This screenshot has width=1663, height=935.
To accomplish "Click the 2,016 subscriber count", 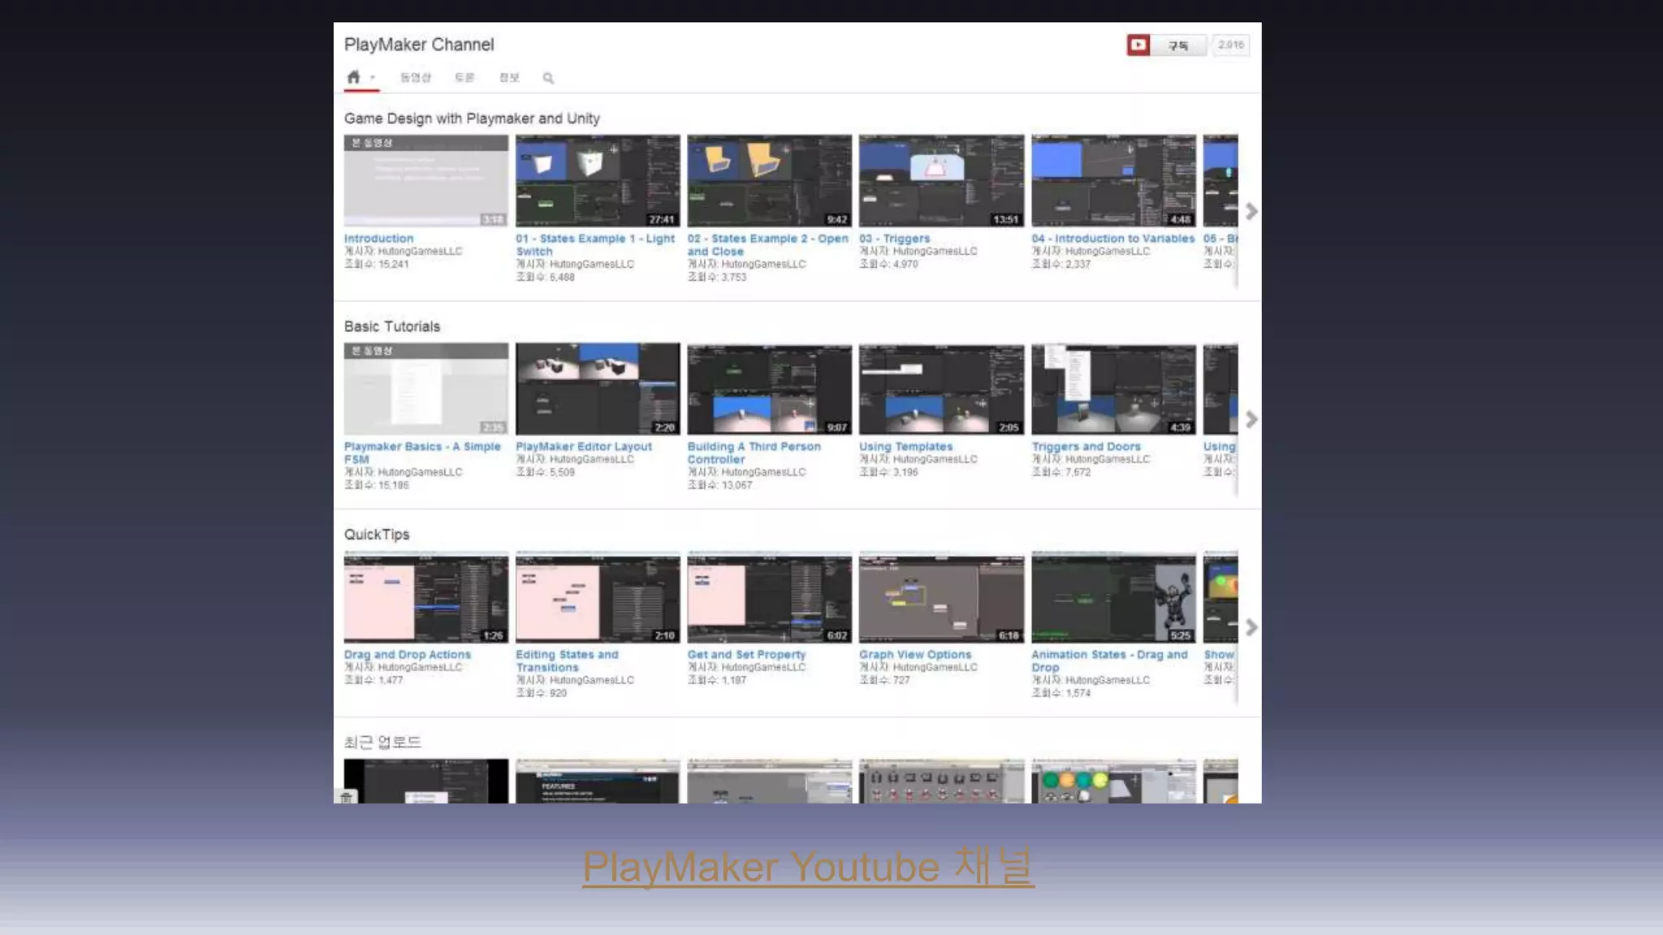I will pyautogui.click(x=1231, y=45).
